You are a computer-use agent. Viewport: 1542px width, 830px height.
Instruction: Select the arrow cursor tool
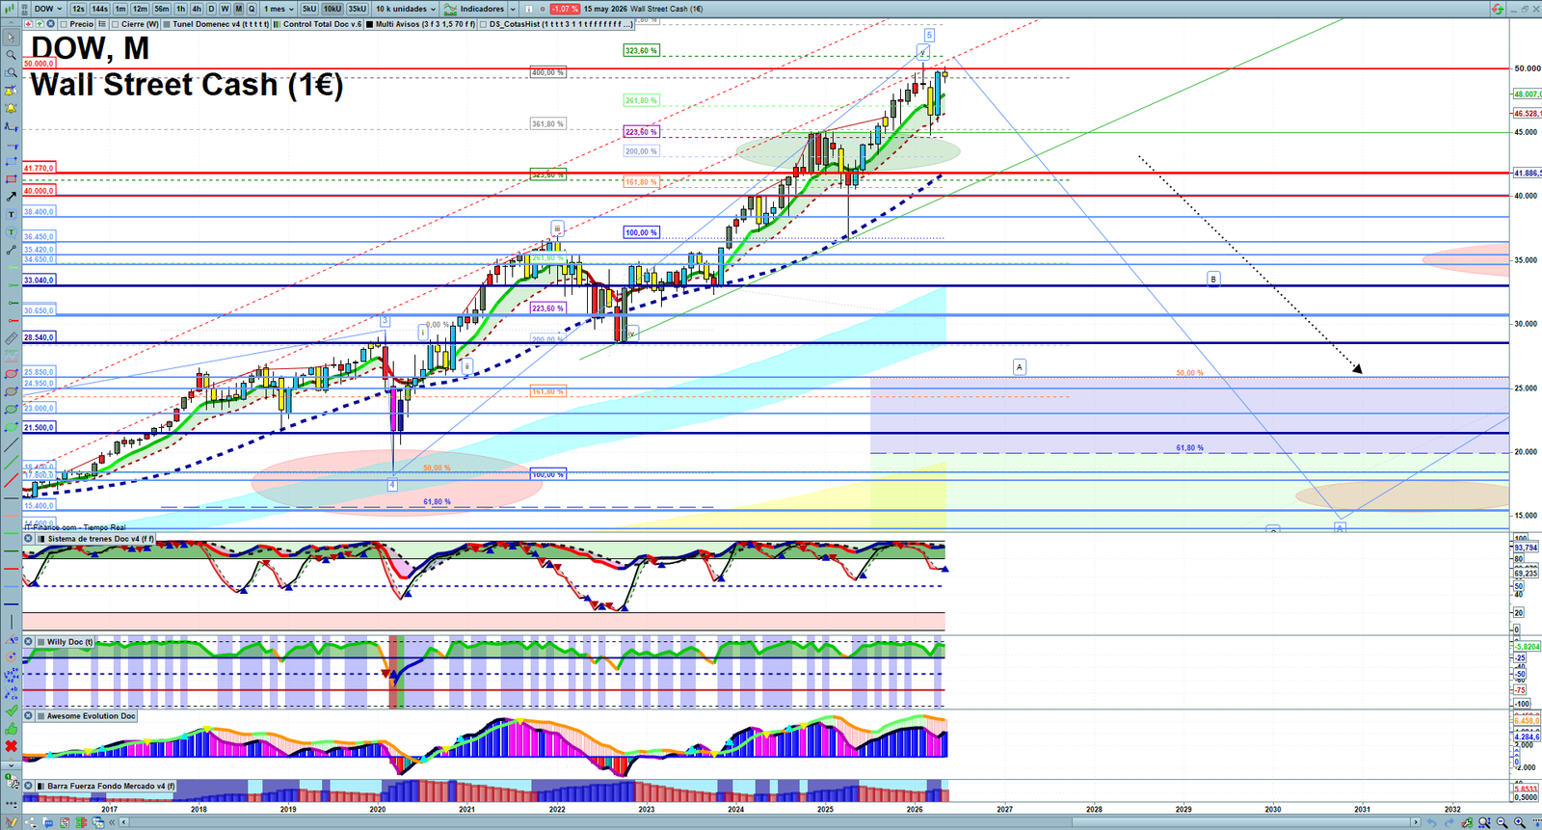11,38
